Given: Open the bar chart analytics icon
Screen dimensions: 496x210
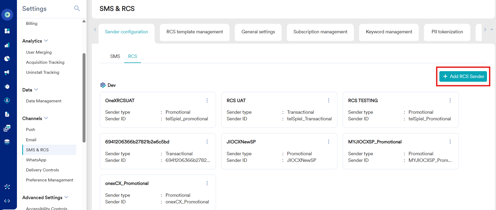Looking at the screenshot, I should 7,45.
